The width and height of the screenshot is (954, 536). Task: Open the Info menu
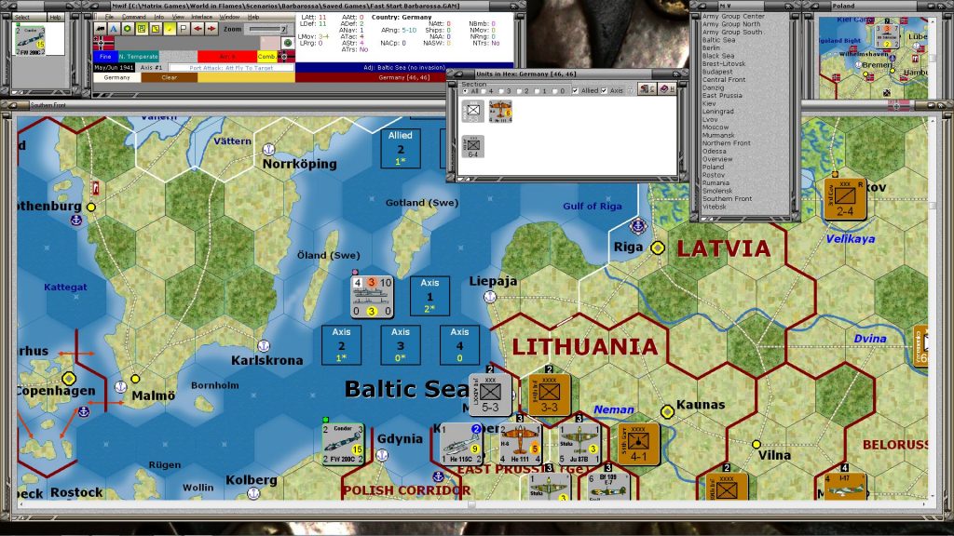coord(158,17)
